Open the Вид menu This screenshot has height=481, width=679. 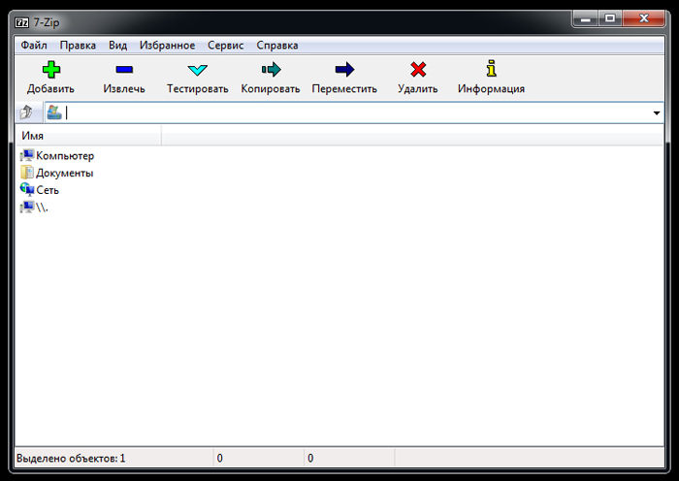pyautogui.click(x=117, y=46)
